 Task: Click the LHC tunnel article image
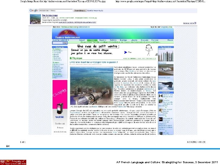pyautogui.click(x=92, y=86)
